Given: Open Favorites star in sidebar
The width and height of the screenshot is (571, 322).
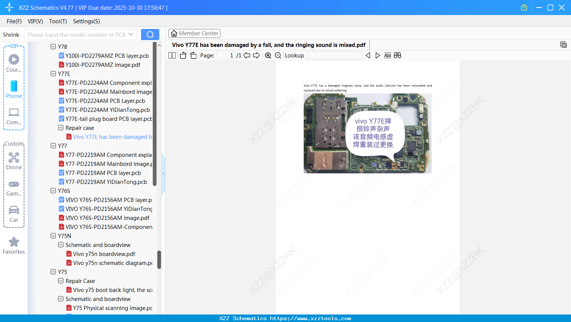Looking at the screenshot, I should (x=14, y=245).
